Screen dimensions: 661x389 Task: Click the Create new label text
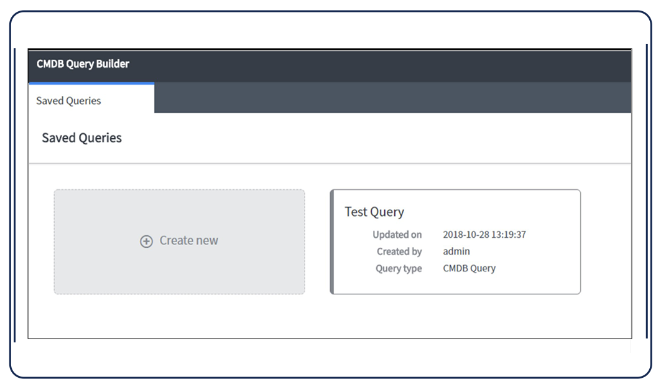click(x=189, y=241)
